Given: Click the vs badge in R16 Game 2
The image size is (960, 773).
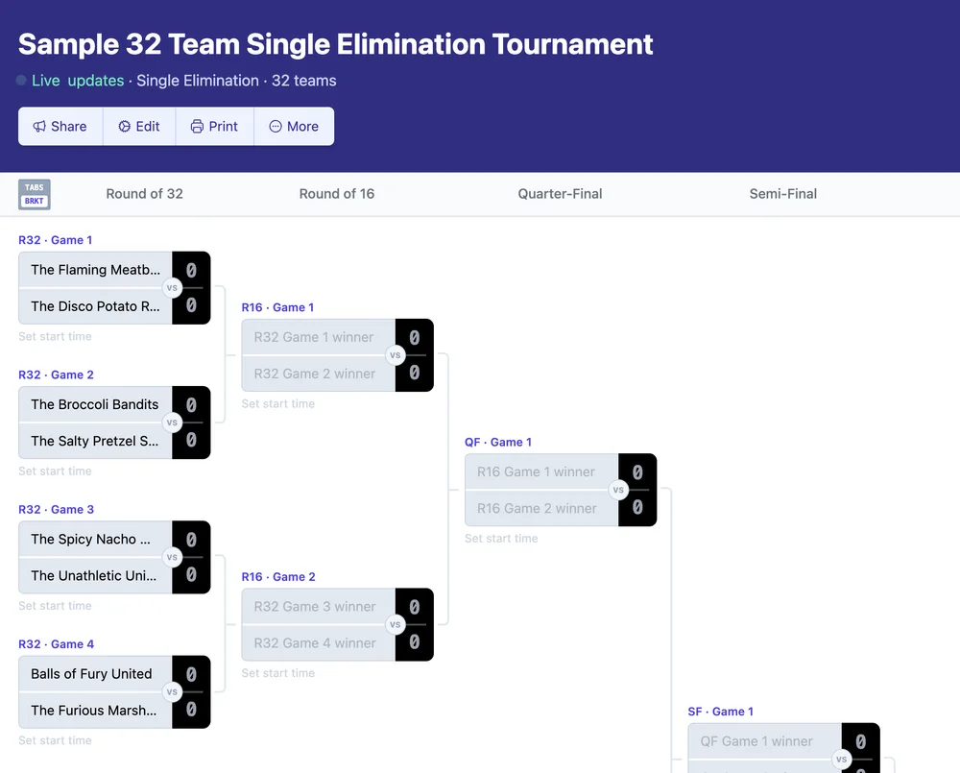Looking at the screenshot, I should point(396,624).
